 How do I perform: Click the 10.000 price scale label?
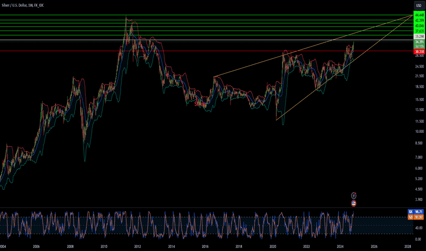coord(420,131)
